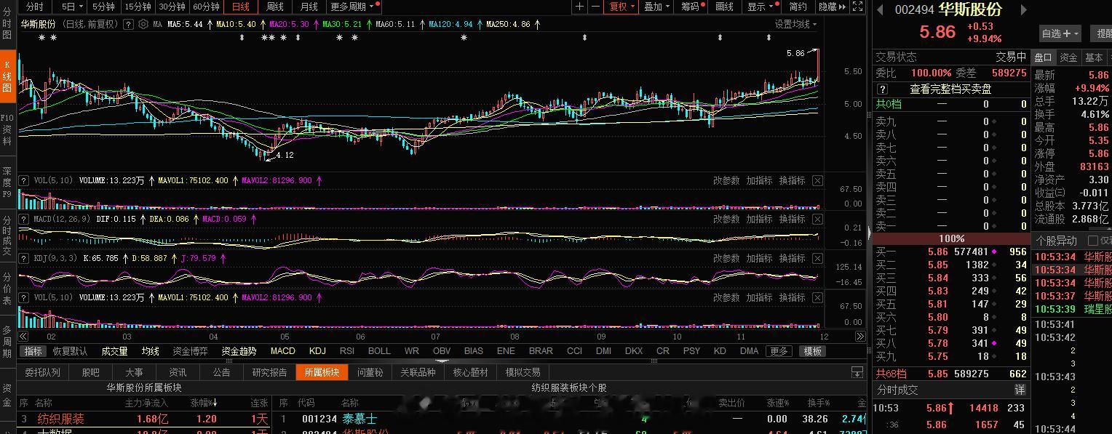Open the 叠加 dropdown
The height and width of the screenshot is (434, 1112).
tap(657, 7)
